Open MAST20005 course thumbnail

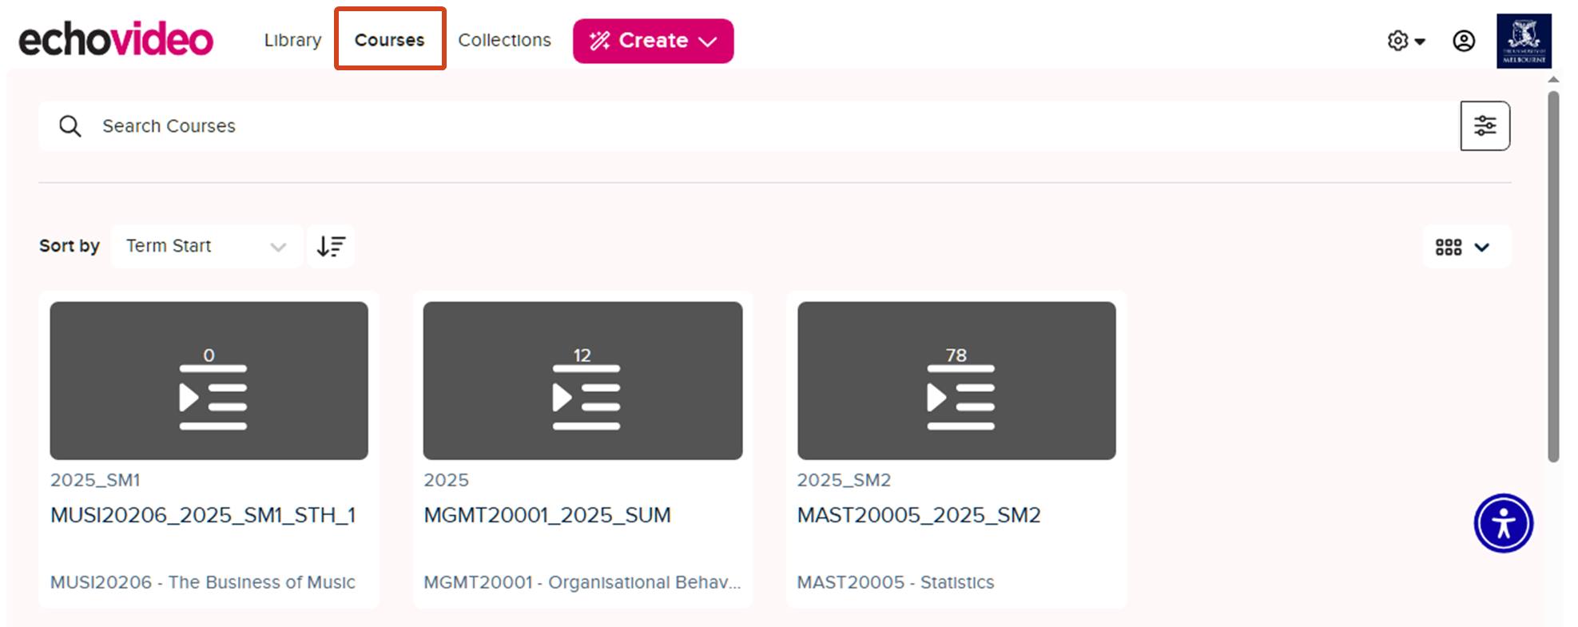[956, 380]
